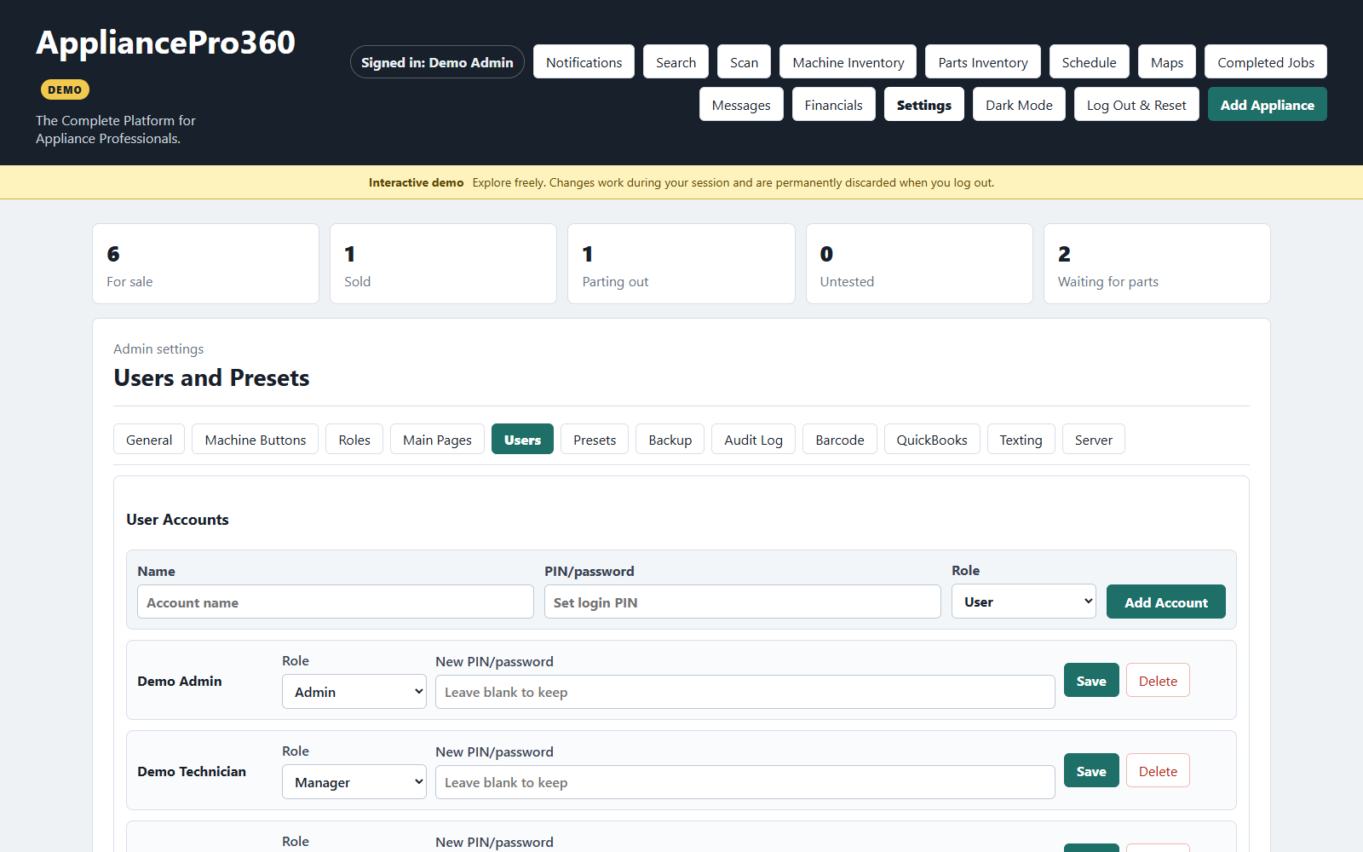Switch to the Machine Buttons tab

255,440
